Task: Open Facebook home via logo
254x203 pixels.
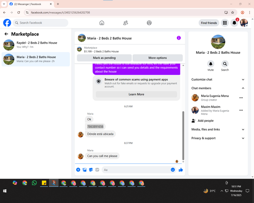Action: [x=7, y=23]
